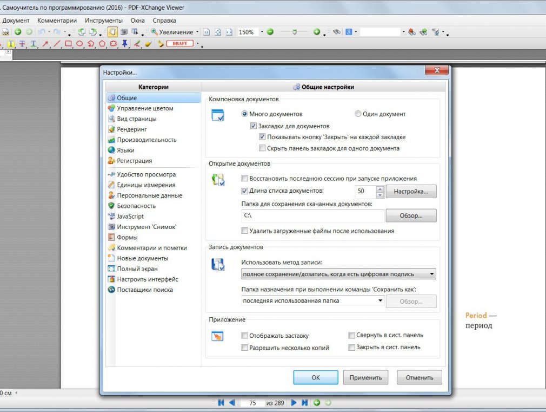Enable 'Свернуть в сист. панель' checkbox
The width and height of the screenshot is (546, 412).
click(351, 335)
